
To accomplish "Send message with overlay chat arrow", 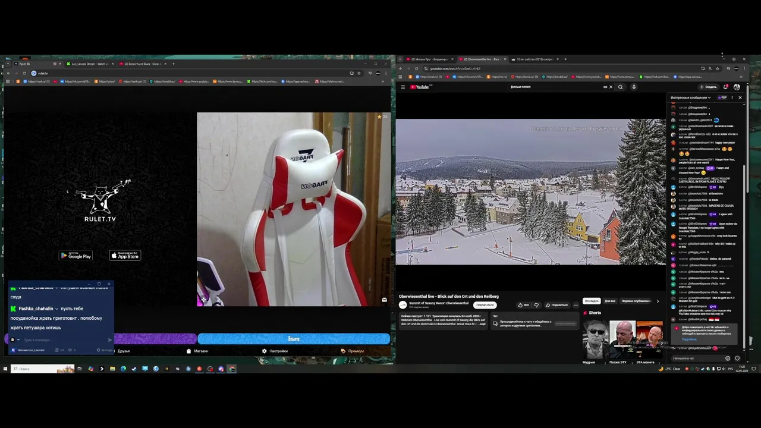I will click(110, 340).
